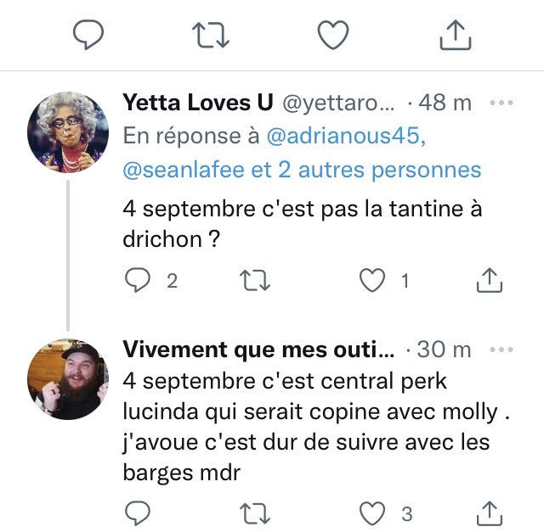
Task: Reply to Yetta Loves U's tweet
Action: (x=137, y=281)
